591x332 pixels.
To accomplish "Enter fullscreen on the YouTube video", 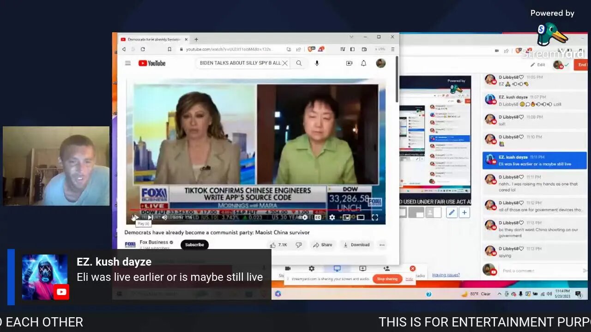I will click(x=375, y=218).
